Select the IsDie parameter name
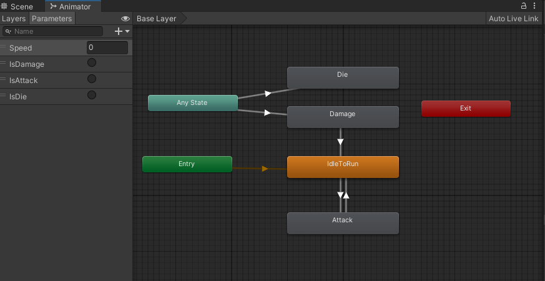The width and height of the screenshot is (545, 281). 18,97
